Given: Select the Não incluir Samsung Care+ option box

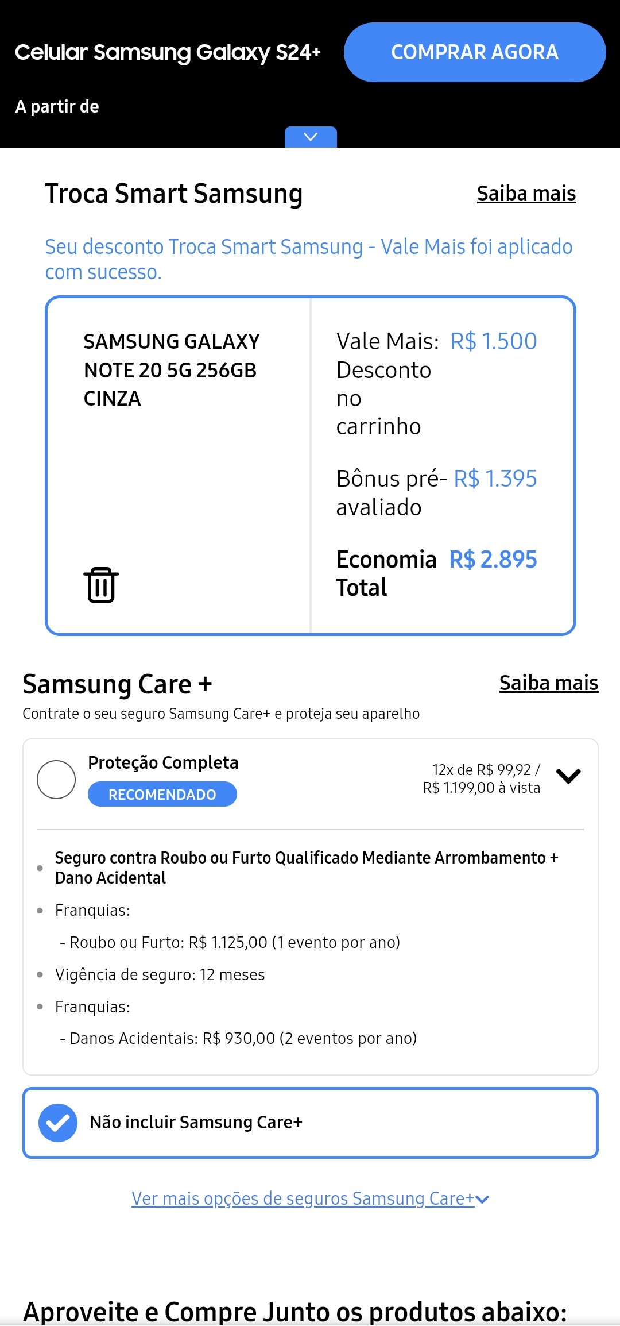Looking at the screenshot, I should pos(311,1123).
